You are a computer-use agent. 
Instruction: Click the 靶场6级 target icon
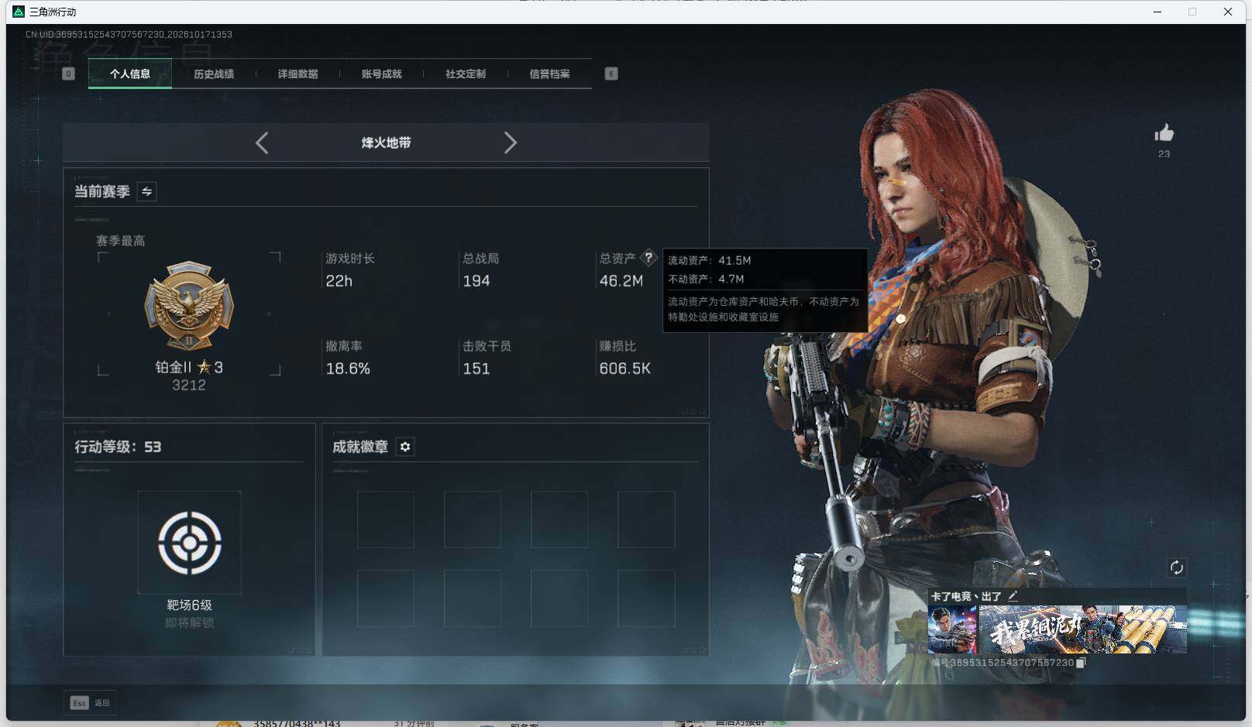coord(190,542)
